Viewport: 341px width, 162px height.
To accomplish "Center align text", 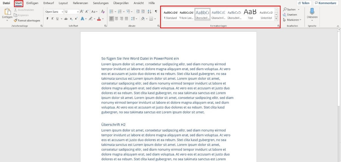I will [x=117, y=19].
